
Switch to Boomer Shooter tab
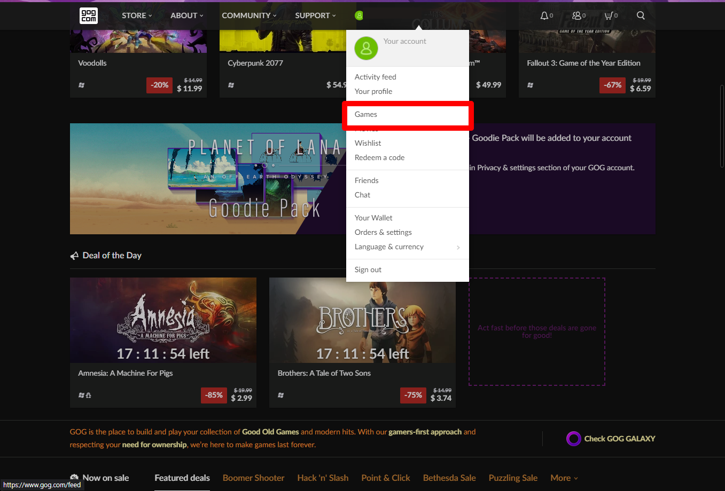pyautogui.click(x=253, y=478)
